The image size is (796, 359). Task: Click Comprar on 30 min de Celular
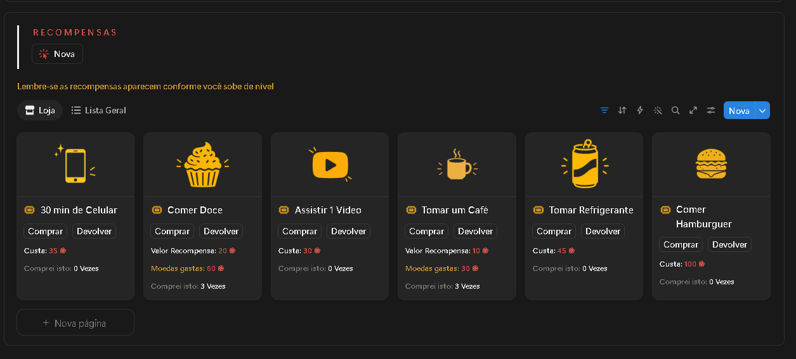pos(46,231)
